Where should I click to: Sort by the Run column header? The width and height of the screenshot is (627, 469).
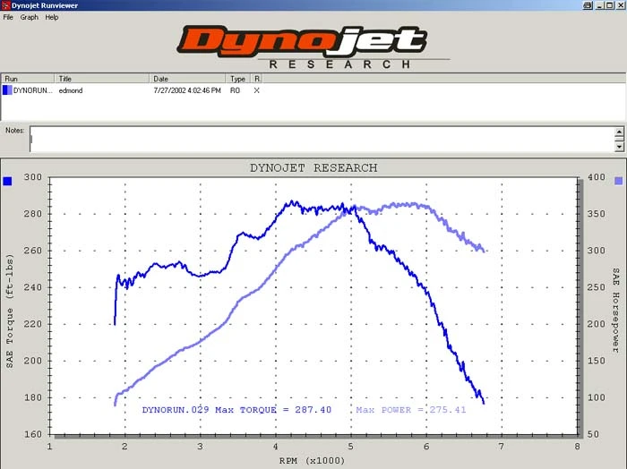28,78
